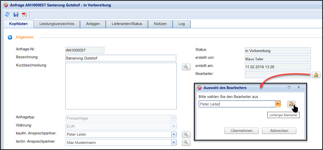Click magnifier beside techn. Ansprechpartner
The image size is (323, 150).
pyautogui.click(x=186, y=143)
